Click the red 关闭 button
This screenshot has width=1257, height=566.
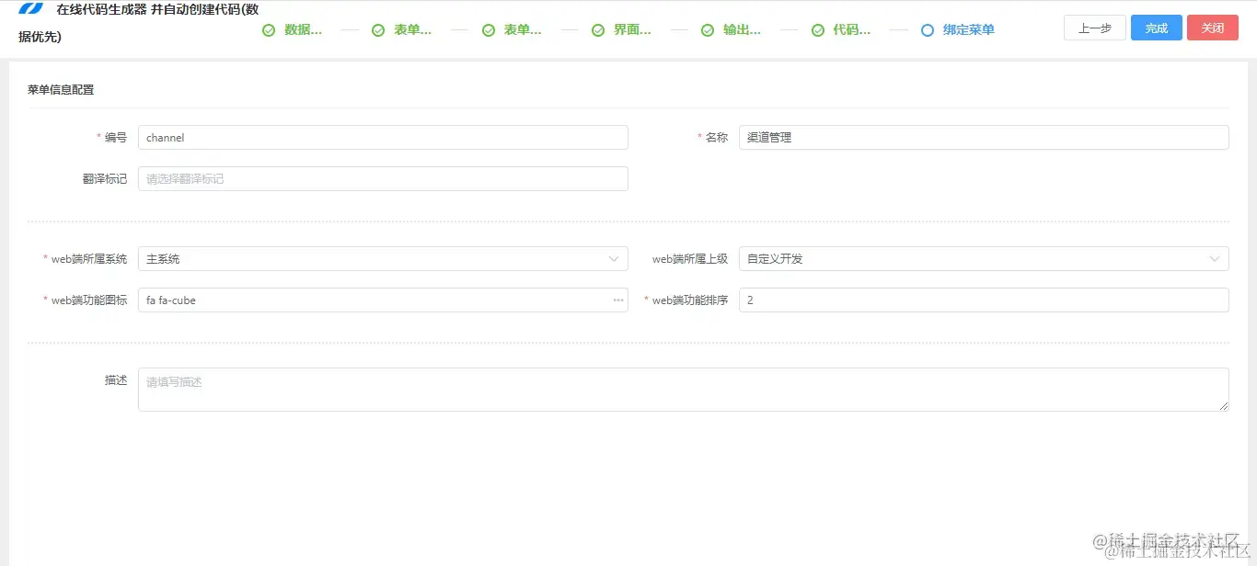[x=1212, y=28]
